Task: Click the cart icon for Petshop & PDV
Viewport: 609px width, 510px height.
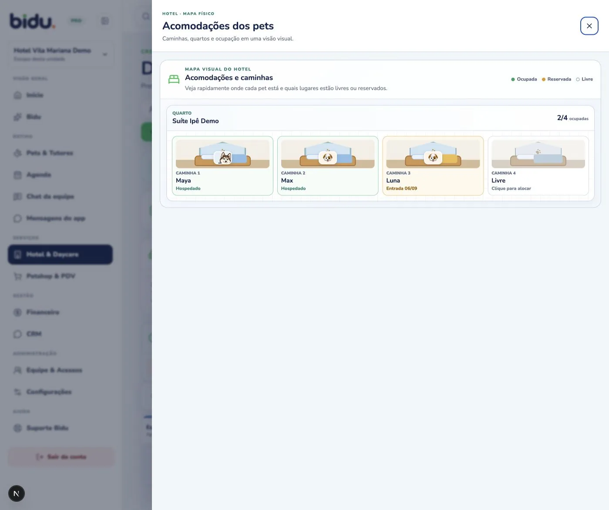Action: tap(17, 276)
